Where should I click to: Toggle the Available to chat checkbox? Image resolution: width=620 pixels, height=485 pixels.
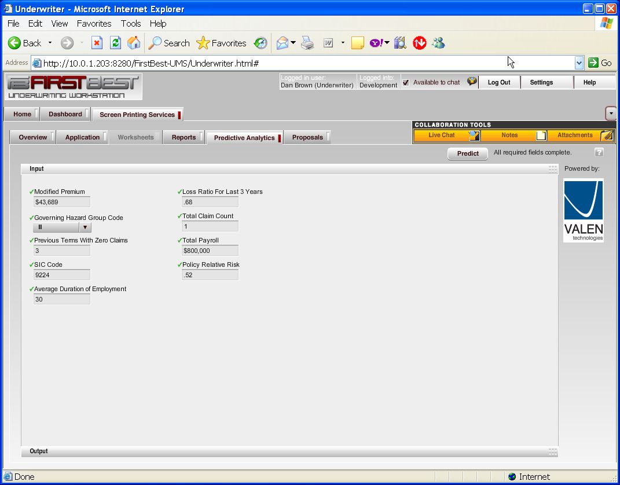tap(406, 82)
